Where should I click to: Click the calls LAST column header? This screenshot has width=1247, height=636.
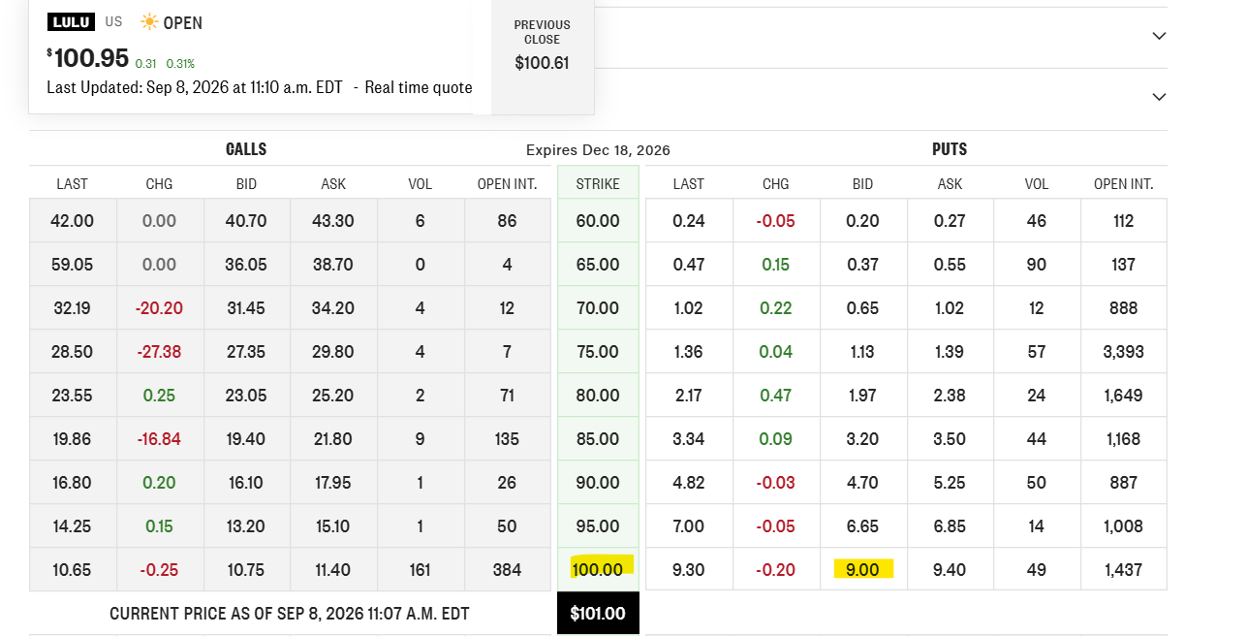tap(72, 184)
